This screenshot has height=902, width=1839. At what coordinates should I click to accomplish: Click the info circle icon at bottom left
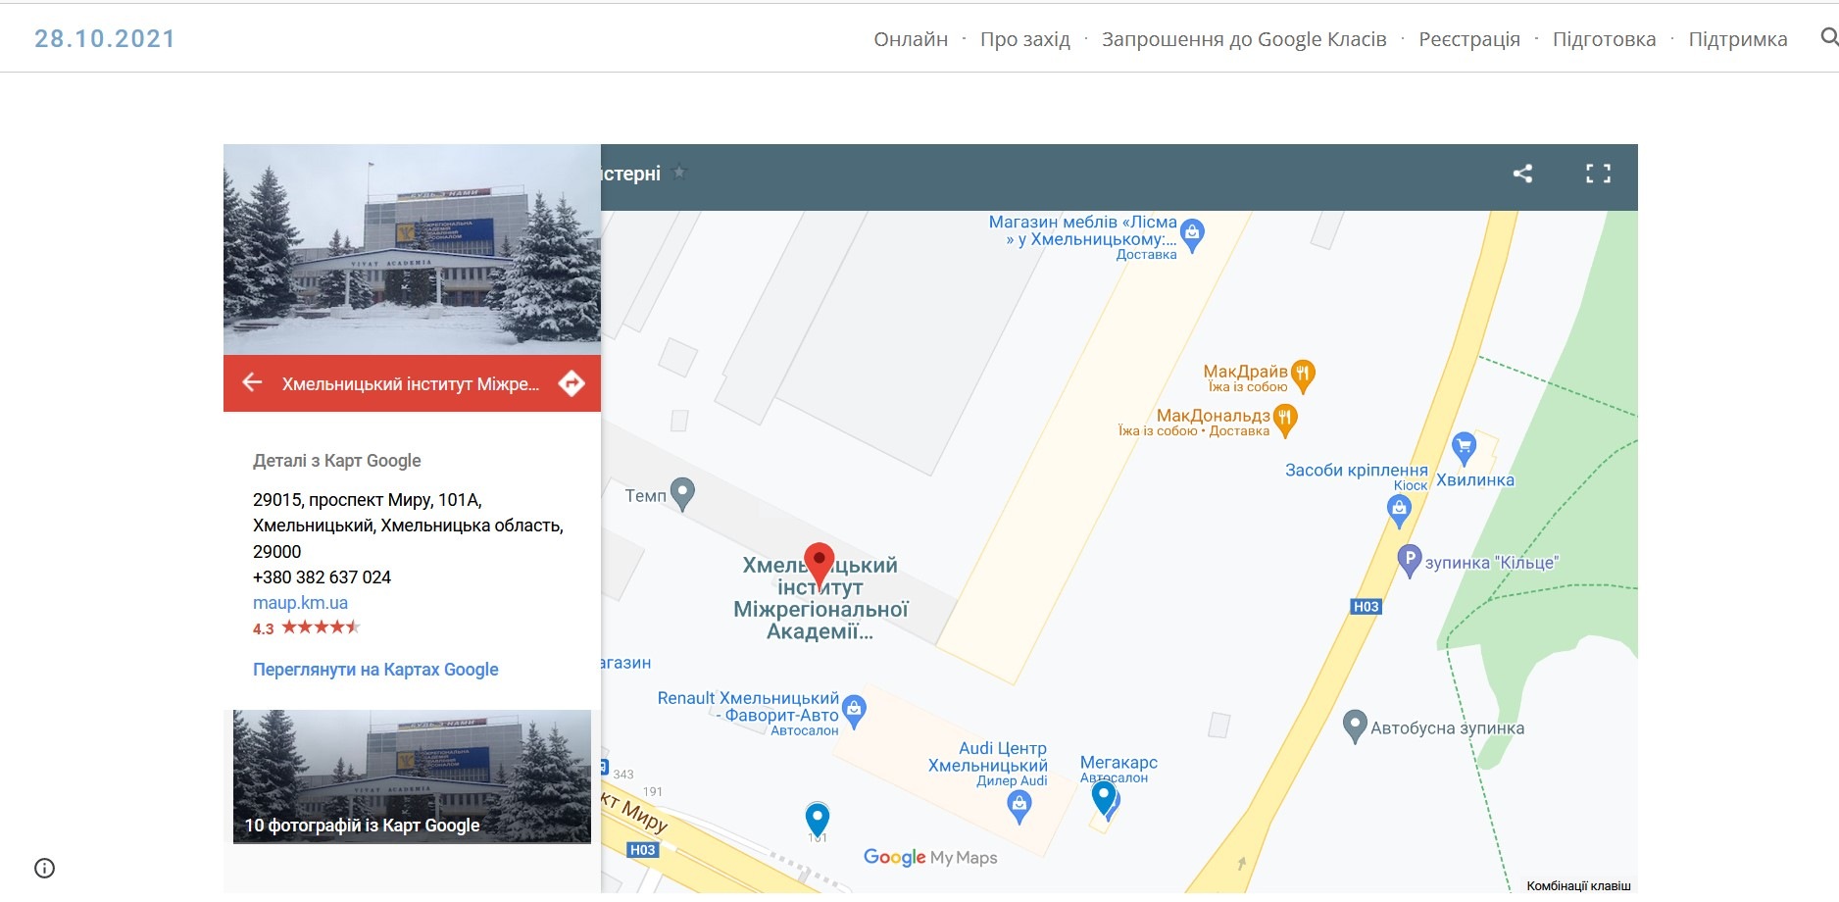(x=44, y=868)
